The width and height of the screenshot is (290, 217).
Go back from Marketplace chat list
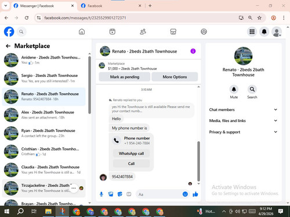coord(8,46)
